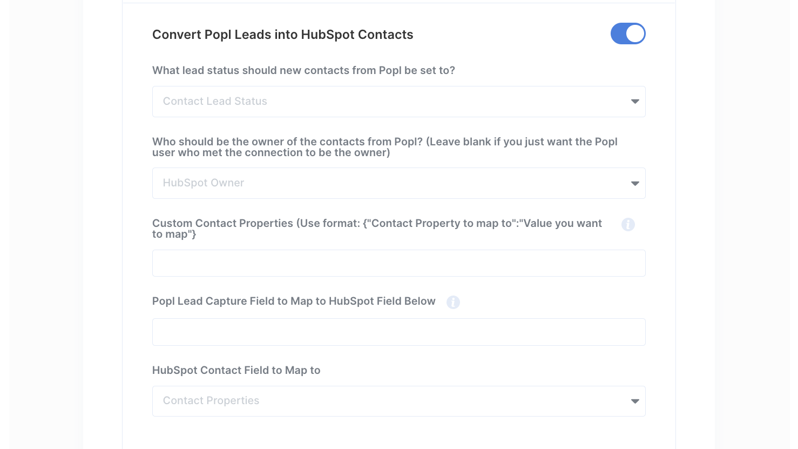Click the HubSpot Owner dropdown chevron
The width and height of the screenshot is (798, 449).
635,183
